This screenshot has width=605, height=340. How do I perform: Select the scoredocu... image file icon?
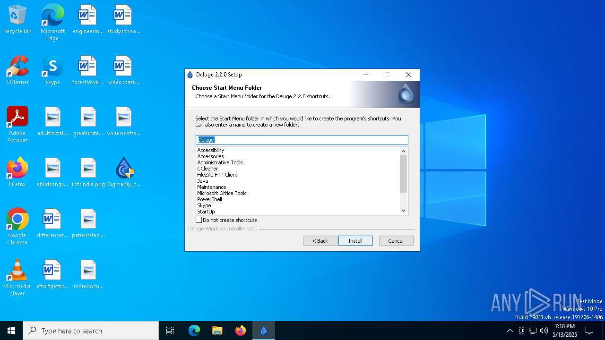coord(88,275)
